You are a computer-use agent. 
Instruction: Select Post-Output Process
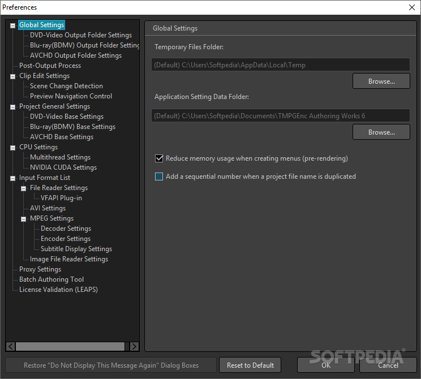point(50,66)
